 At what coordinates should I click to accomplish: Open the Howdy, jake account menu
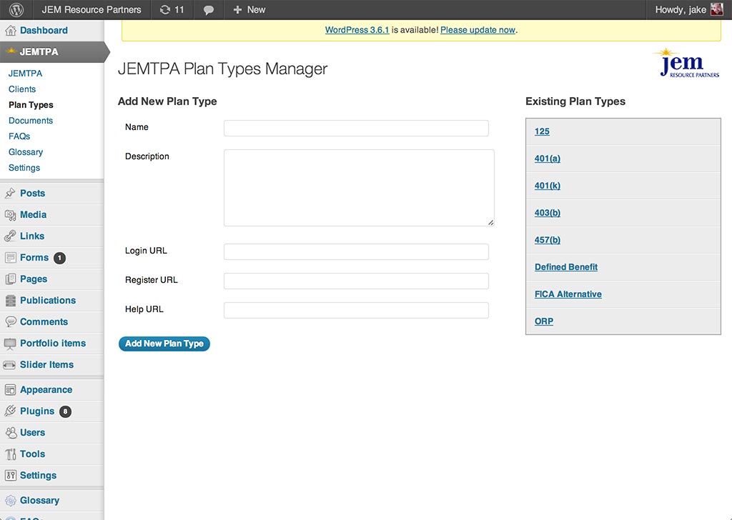click(x=681, y=10)
